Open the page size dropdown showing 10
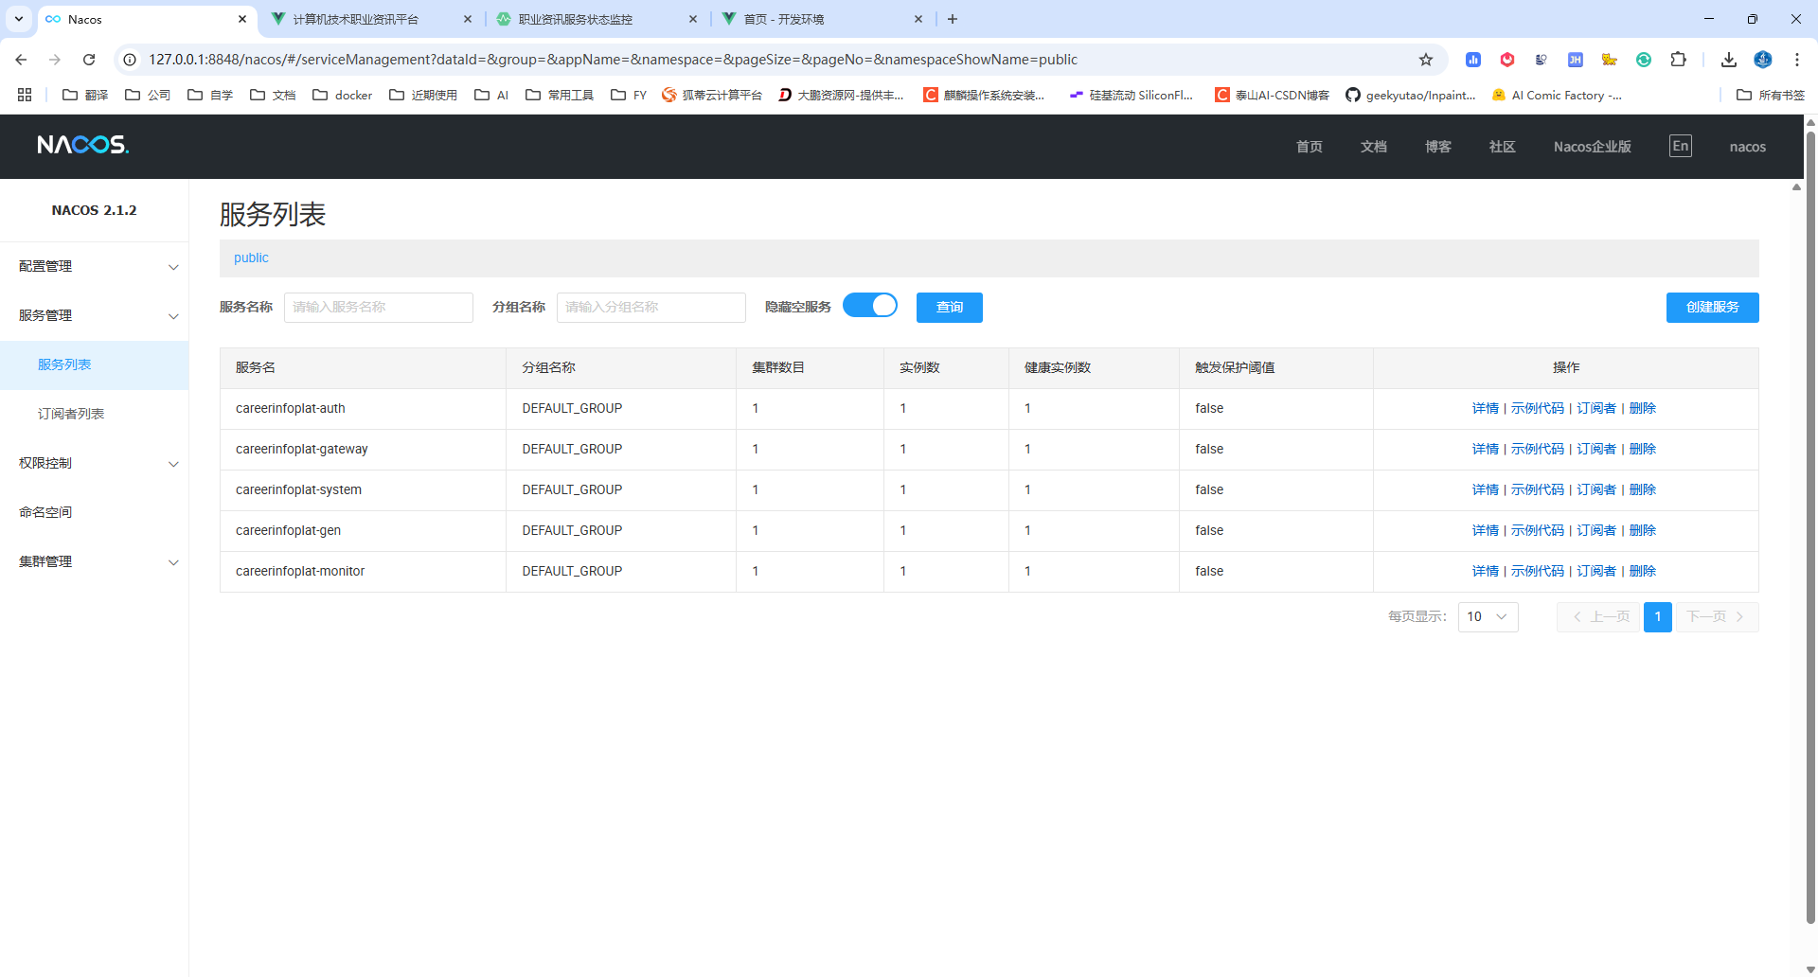The image size is (1818, 977). point(1488,617)
